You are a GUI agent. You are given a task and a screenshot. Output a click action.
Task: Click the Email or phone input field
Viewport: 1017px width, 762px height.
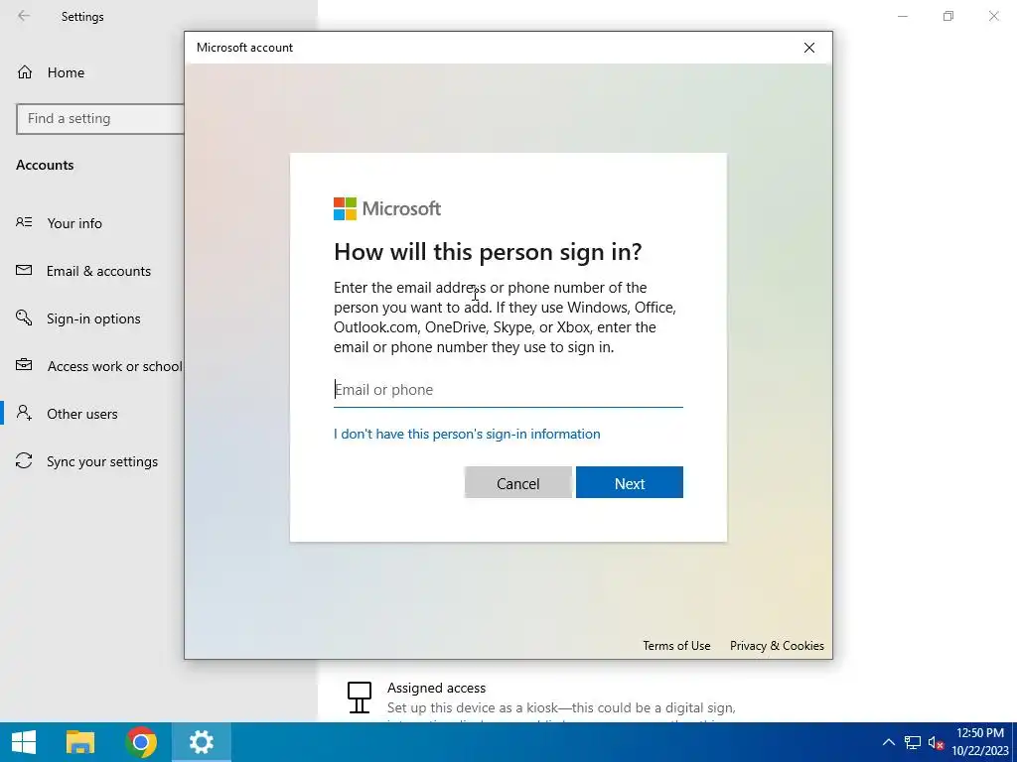508,389
